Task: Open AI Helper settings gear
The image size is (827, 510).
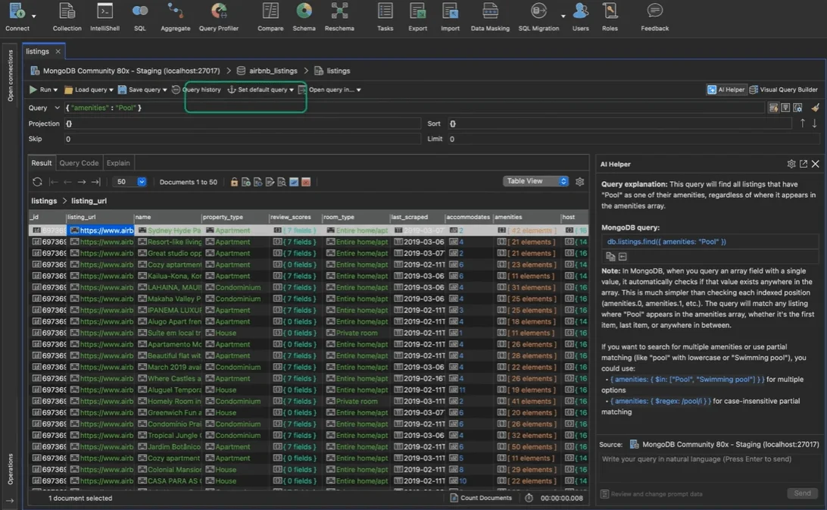Action: (x=791, y=164)
